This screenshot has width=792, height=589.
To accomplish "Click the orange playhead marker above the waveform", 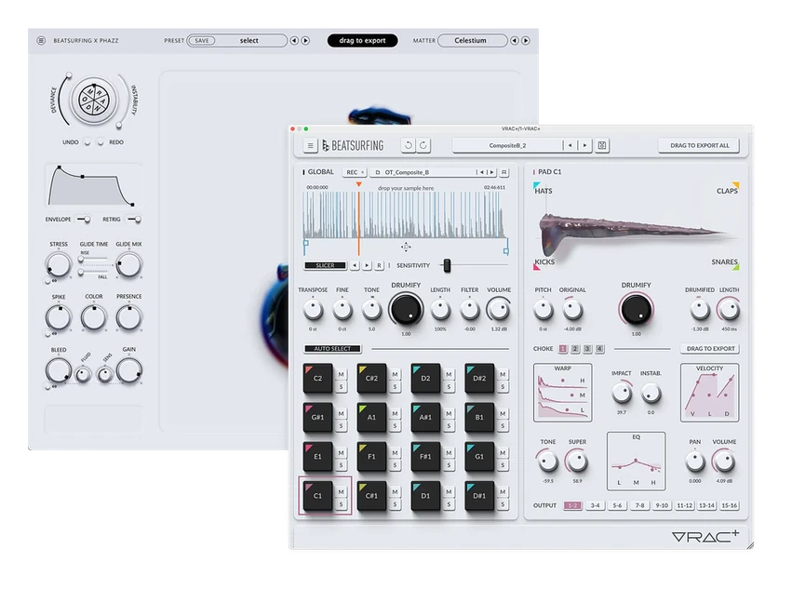I will [x=358, y=185].
